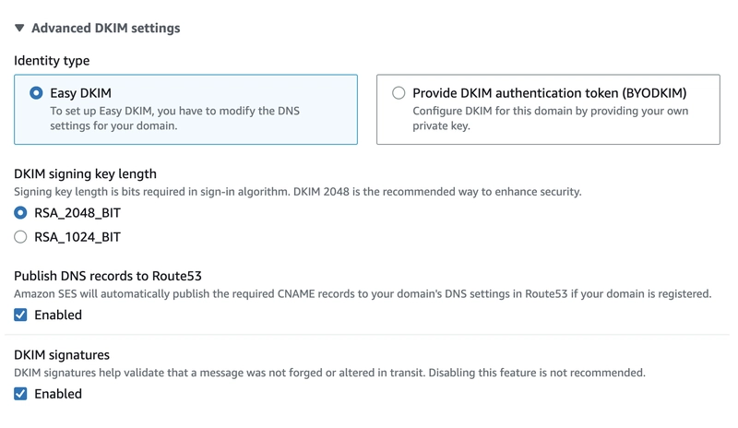Click the Identity type heading

(x=52, y=61)
